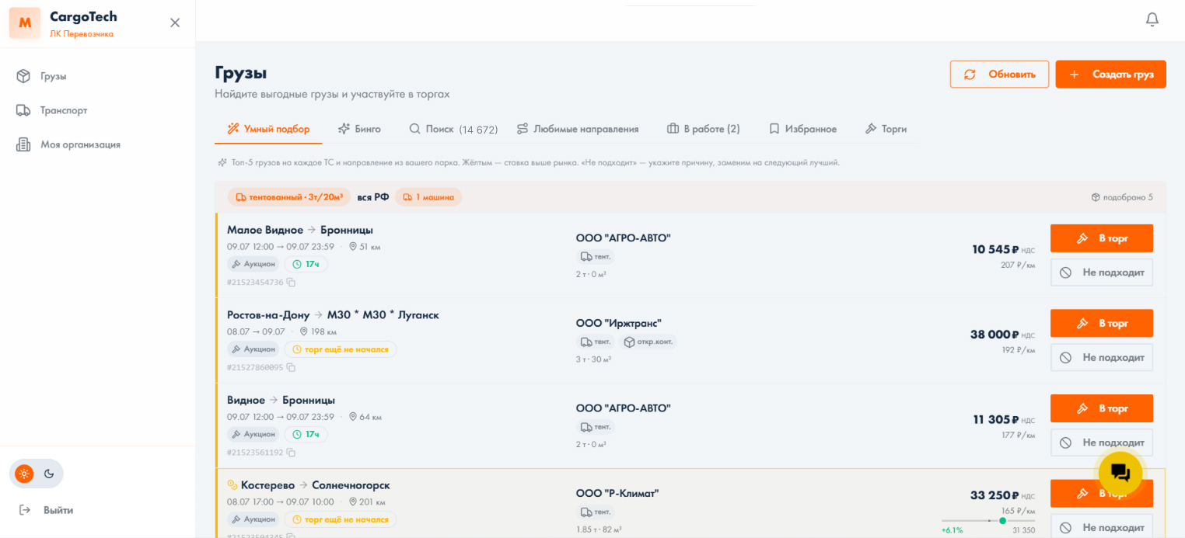The image size is (1185, 538).
Task: Close the sidebar with the X icon
Action: [x=175, y=23]
